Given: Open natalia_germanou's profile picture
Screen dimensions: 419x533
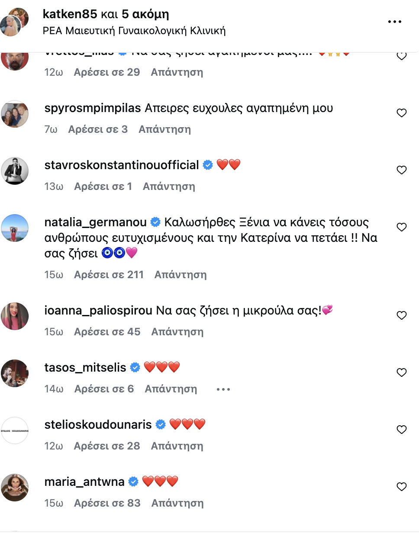Looking at the screenshot, I should point(15,228).
